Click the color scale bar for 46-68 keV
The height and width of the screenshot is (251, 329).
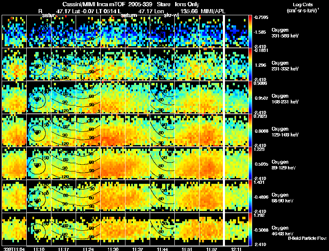250,229
